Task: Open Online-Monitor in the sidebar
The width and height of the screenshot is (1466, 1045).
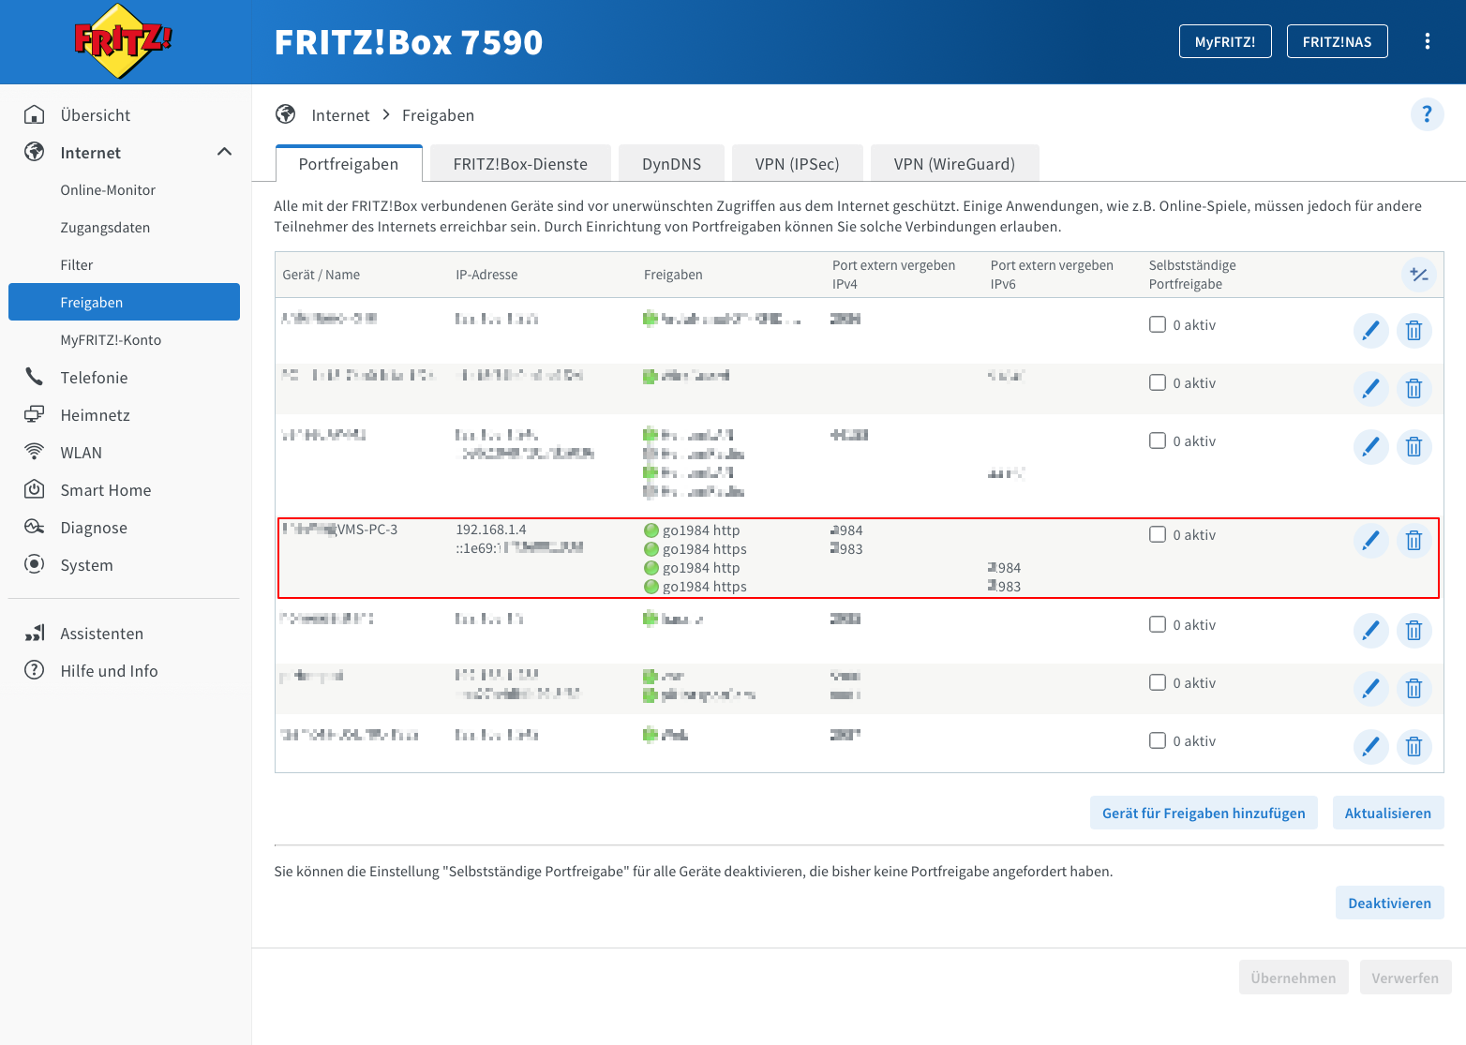Action: pos(108,190)
